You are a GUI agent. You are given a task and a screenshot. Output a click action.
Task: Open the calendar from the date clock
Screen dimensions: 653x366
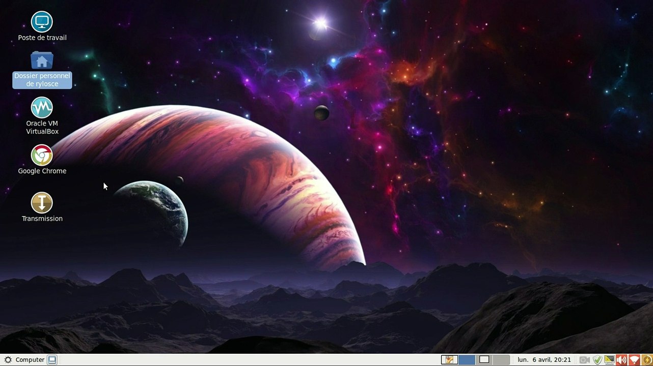[x=544, y=360]
